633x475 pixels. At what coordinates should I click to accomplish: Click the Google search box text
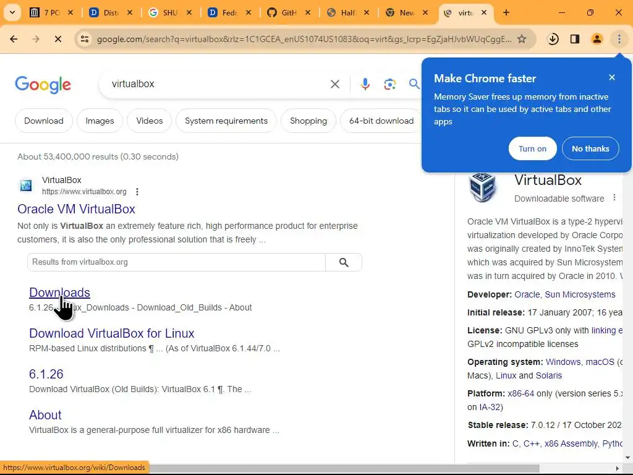[x=134, y=84]
